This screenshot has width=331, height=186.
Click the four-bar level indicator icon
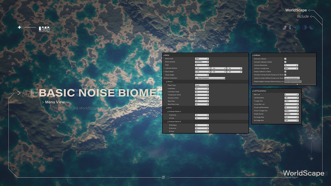tap(44, 29)
